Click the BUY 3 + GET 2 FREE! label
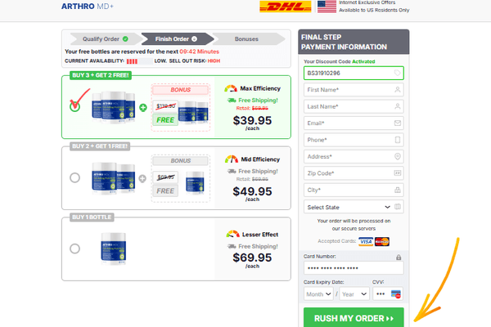Viewport: 491px width, 327px height. click(x=101, y=75)
